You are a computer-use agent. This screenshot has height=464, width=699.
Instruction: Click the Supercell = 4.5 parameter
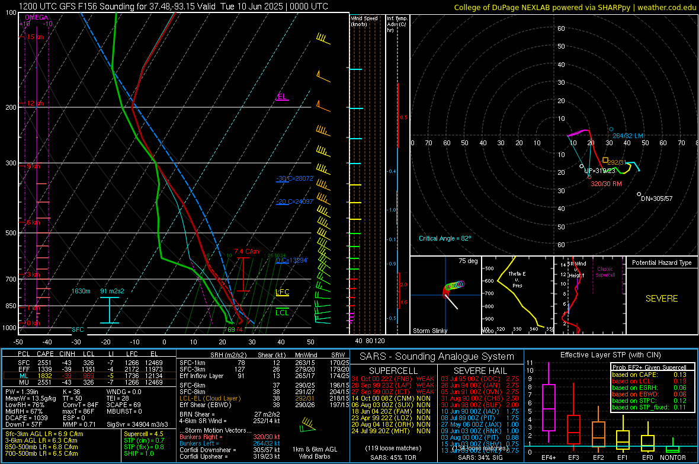[143, 434]
